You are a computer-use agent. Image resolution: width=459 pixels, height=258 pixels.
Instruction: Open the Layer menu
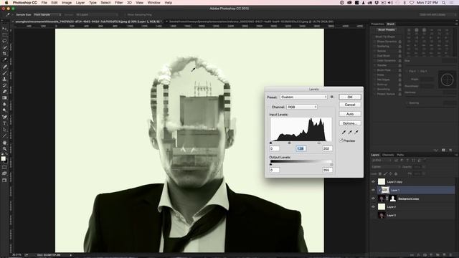click(80, 3)
